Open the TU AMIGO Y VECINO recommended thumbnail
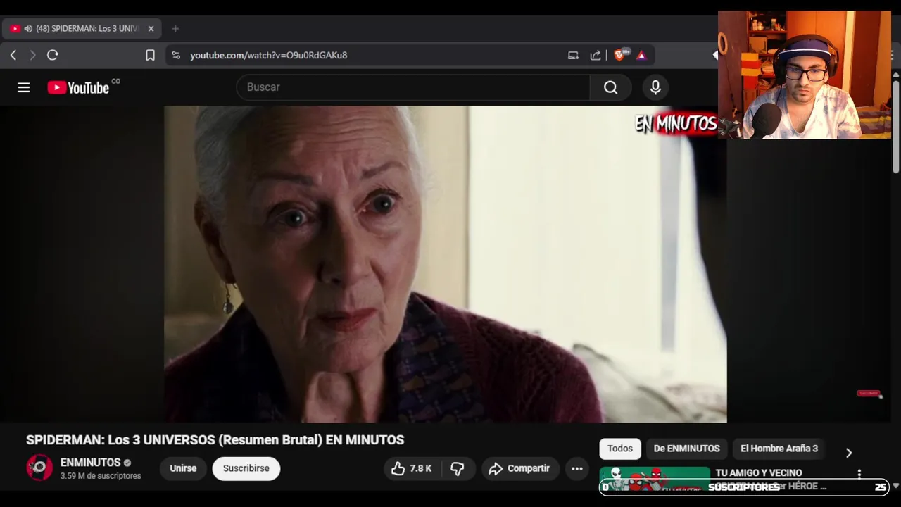The width and height of the screenshot is (901, 507). [655, 479]
